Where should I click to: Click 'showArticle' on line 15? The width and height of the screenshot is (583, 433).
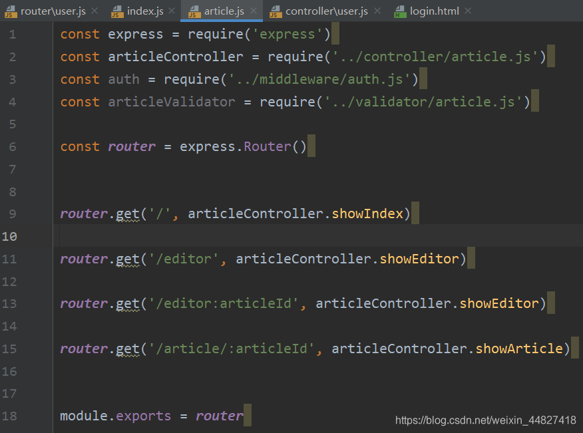tap(519, 349)
